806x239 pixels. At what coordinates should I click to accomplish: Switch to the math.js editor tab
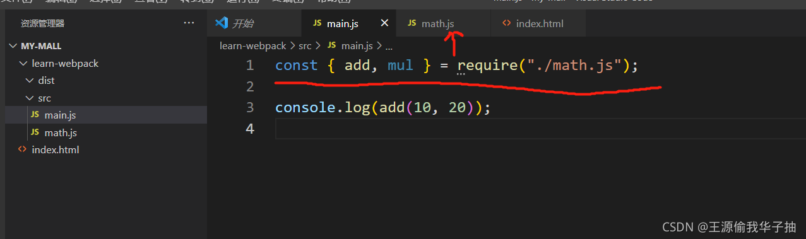click(x=444, y=23)
